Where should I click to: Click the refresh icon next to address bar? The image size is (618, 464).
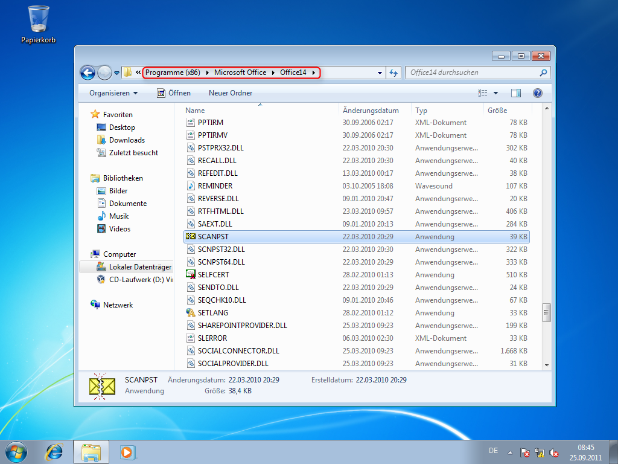pos(393,71)
